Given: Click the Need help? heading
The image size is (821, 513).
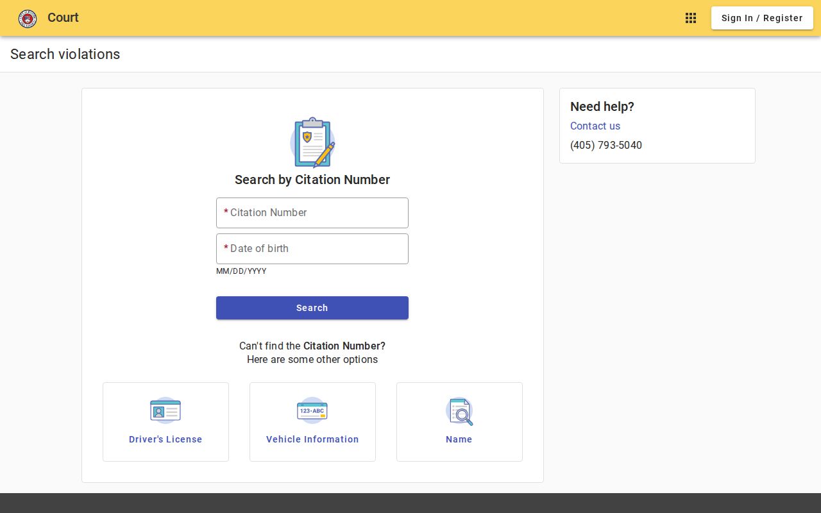Looking at the screenshot, I should [602, 106].
